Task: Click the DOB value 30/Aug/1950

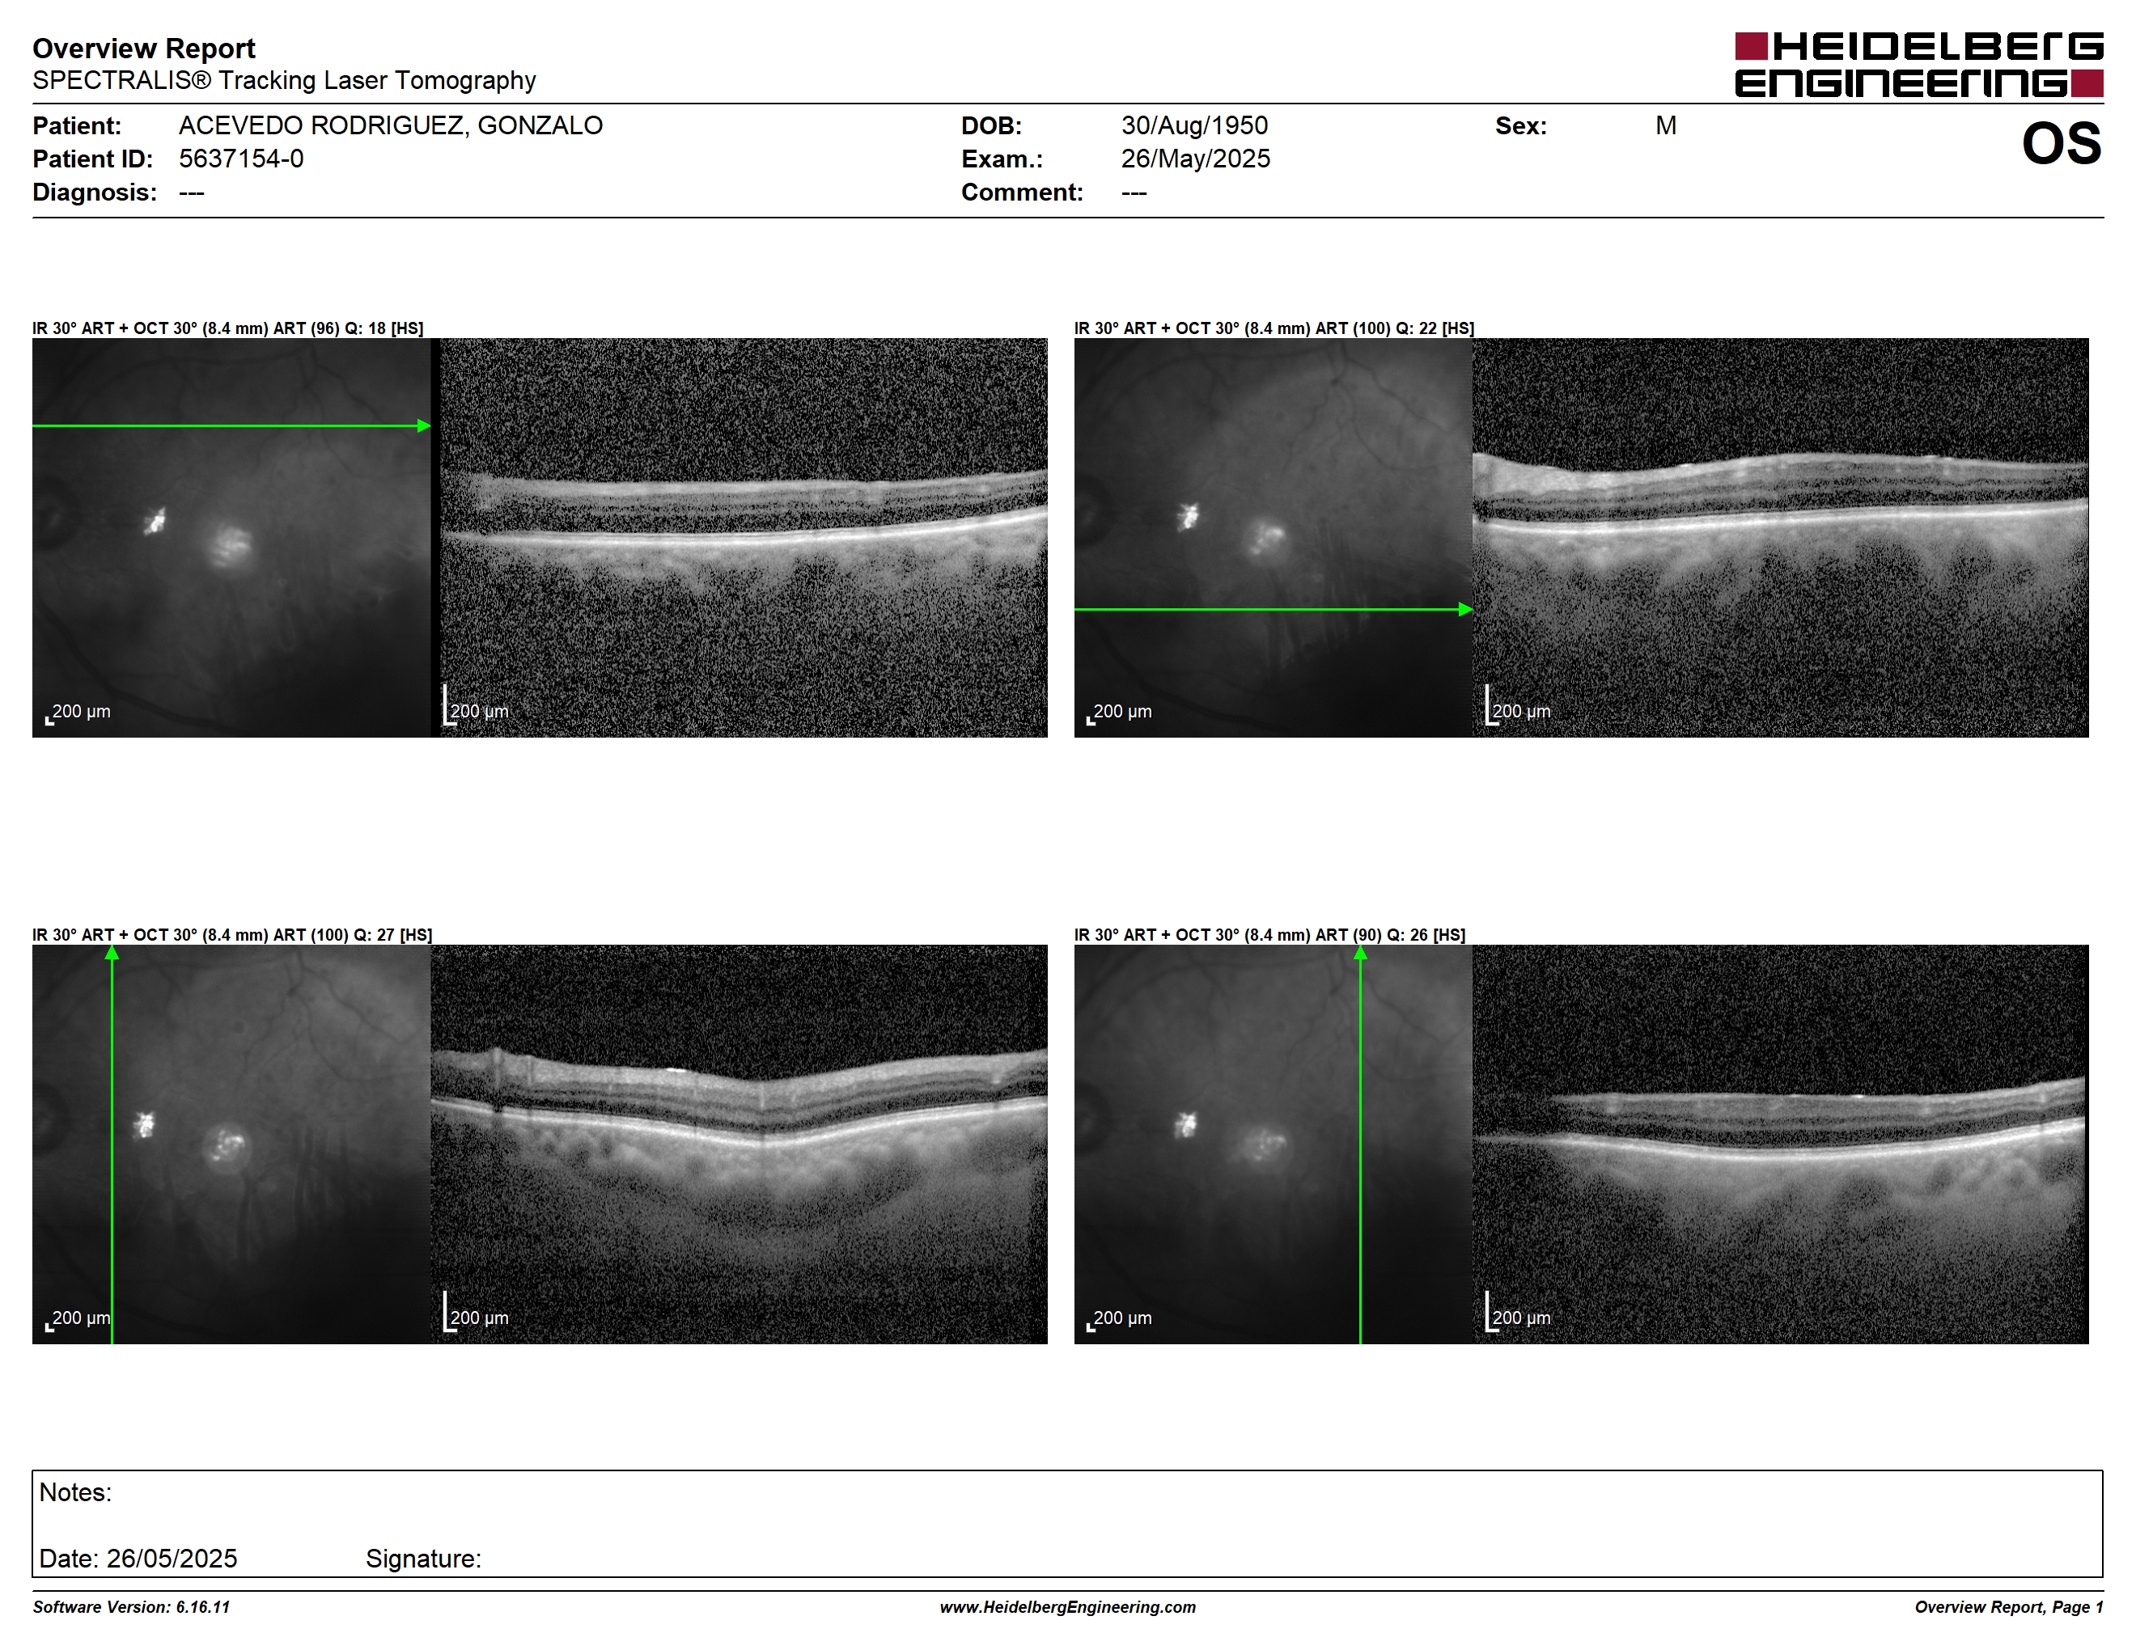Action: [1194, 125]
